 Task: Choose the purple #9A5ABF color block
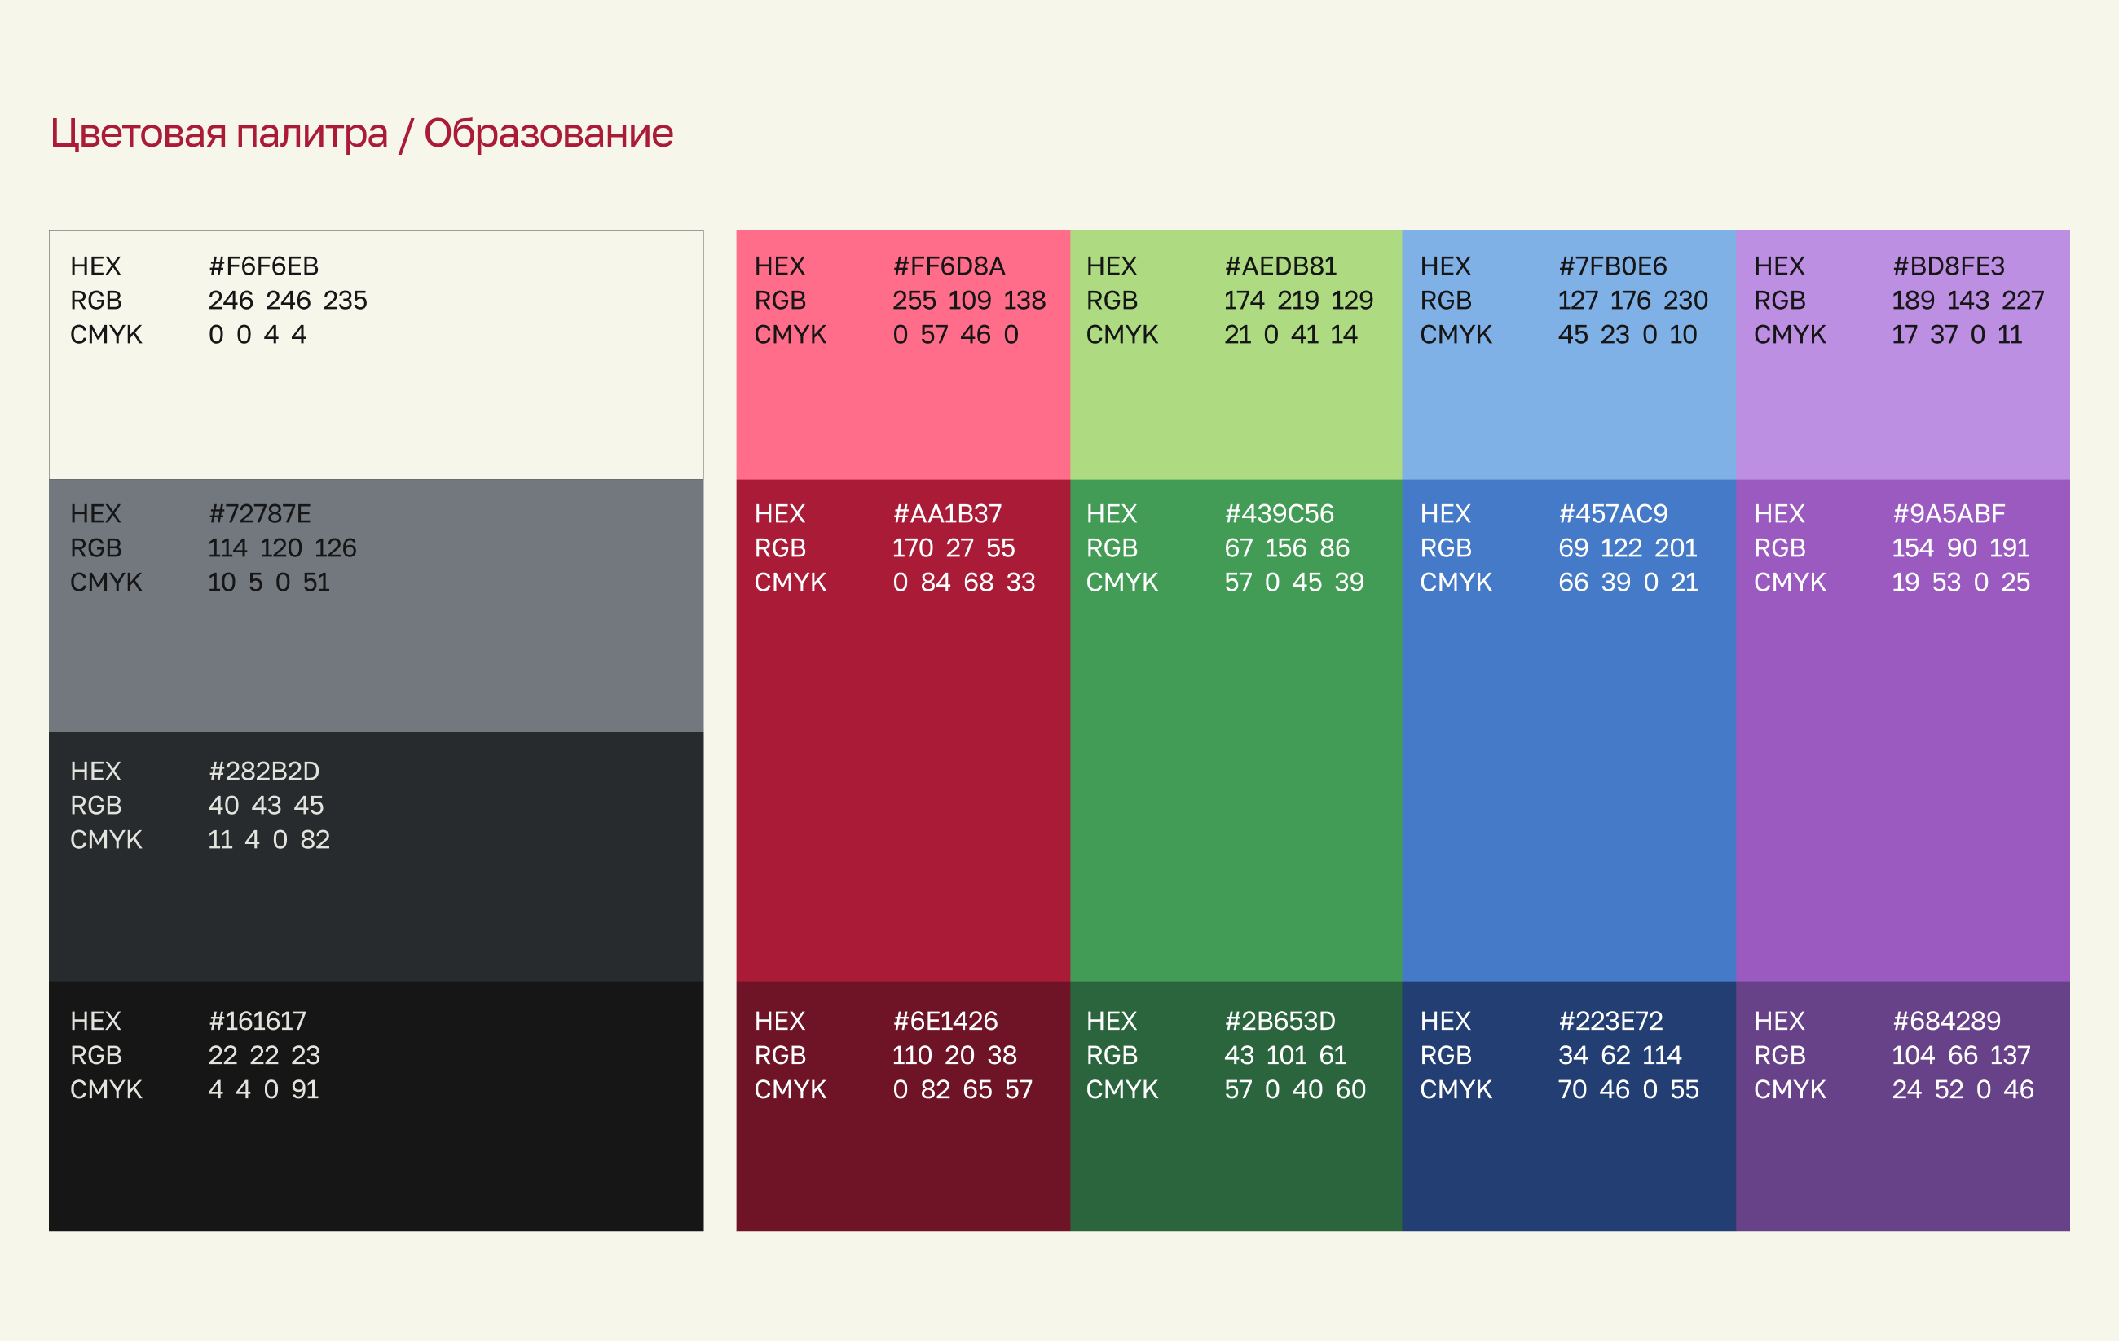click(x=1902, y=774)
